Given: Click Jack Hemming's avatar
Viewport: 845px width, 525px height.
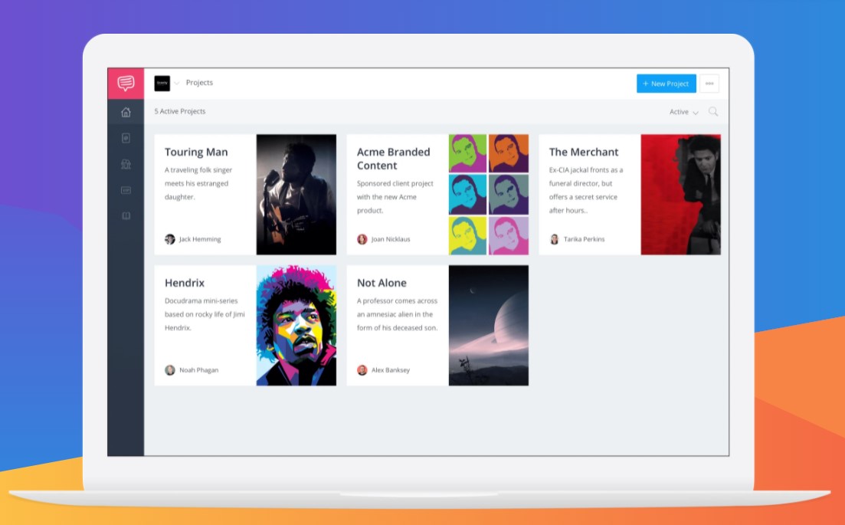Looking at the screenshot, I should point(170,239).
